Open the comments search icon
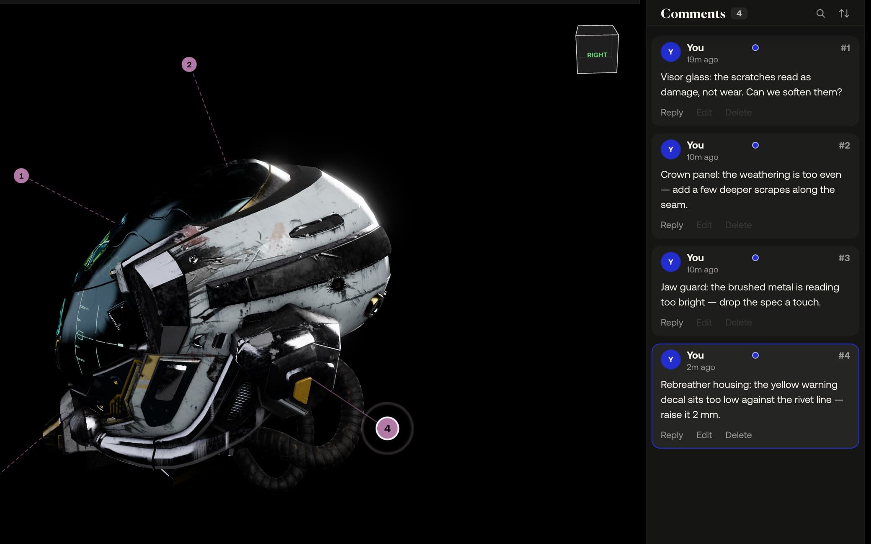Viewport: 871px width, 544px height. [x=820, y=13]
